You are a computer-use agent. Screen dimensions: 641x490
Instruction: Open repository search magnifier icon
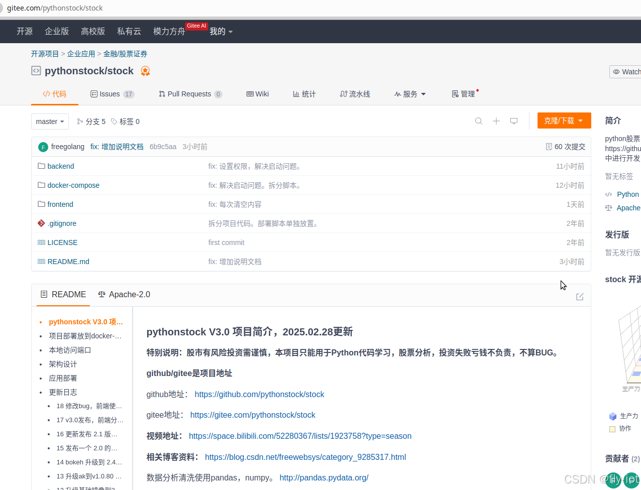(x=479, y=121)
